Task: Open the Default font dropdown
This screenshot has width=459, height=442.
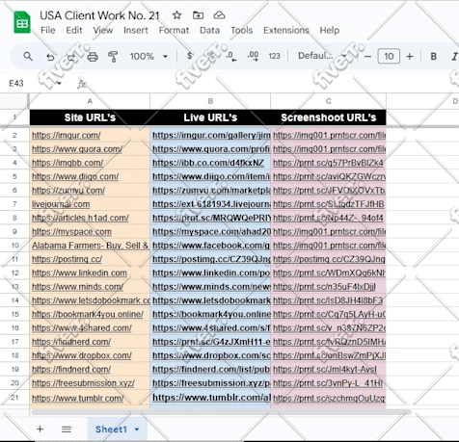Action: 322,56
